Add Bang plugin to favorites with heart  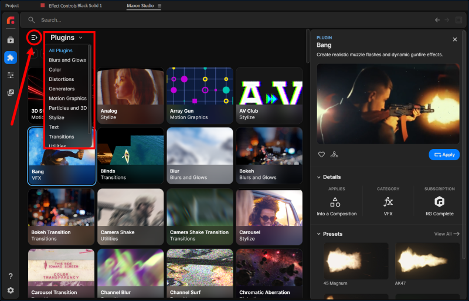(x=321, y=155)
